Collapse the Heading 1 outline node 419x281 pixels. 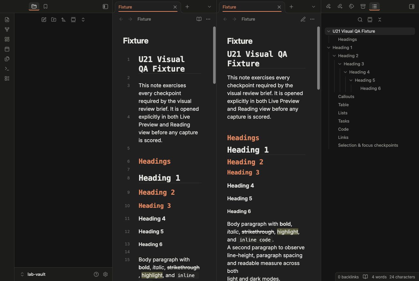(x=329, y=48)
